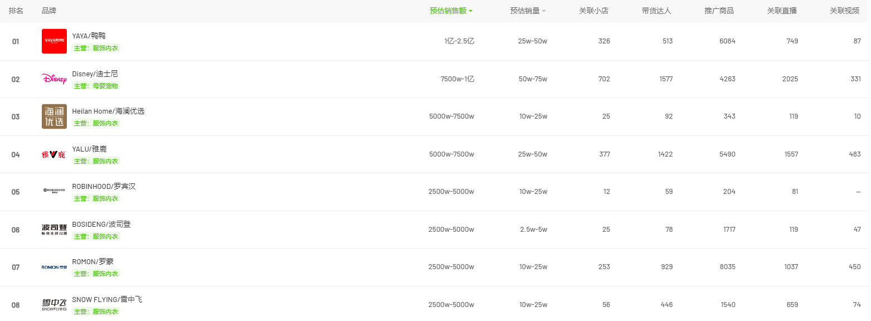Click the 服饰内衣 tag under BOSIDENG
The image size is (871, 321).
click(x=96, y=236)
